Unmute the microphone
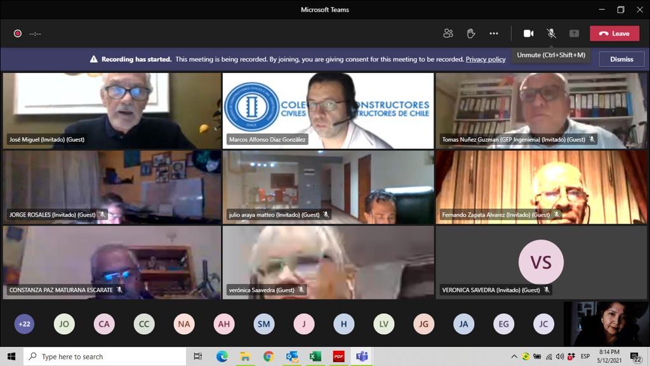The width and height of the screenshot is (650, 366). (x=552, y=33)
